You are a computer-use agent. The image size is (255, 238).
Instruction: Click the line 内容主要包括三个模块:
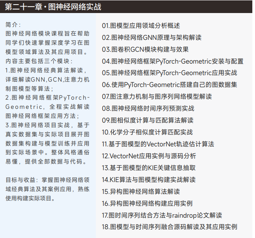click(39, 61)
